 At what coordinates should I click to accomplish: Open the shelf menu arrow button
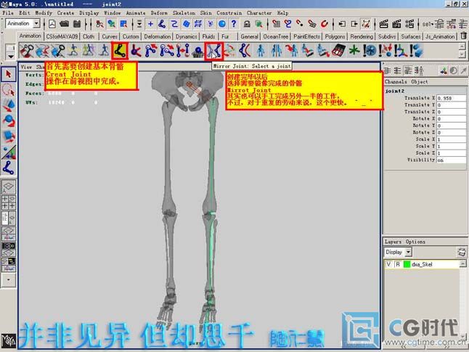click(x=10, y=56)
